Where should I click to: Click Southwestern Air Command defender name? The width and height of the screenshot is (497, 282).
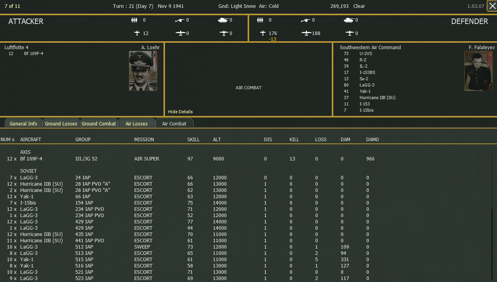(370, 48)
